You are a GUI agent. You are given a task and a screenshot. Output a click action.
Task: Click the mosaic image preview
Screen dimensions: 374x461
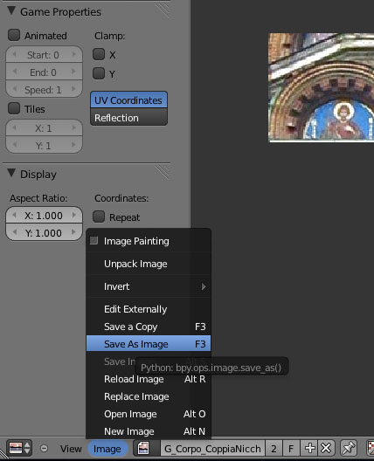(x=322, y=87)
